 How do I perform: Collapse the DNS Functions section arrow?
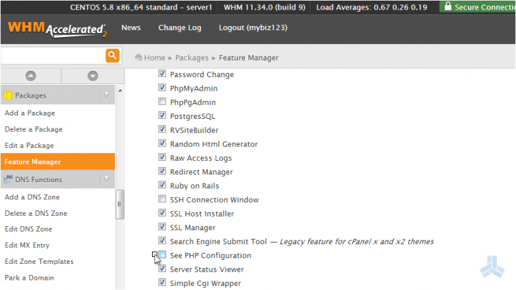coord(106,179)
